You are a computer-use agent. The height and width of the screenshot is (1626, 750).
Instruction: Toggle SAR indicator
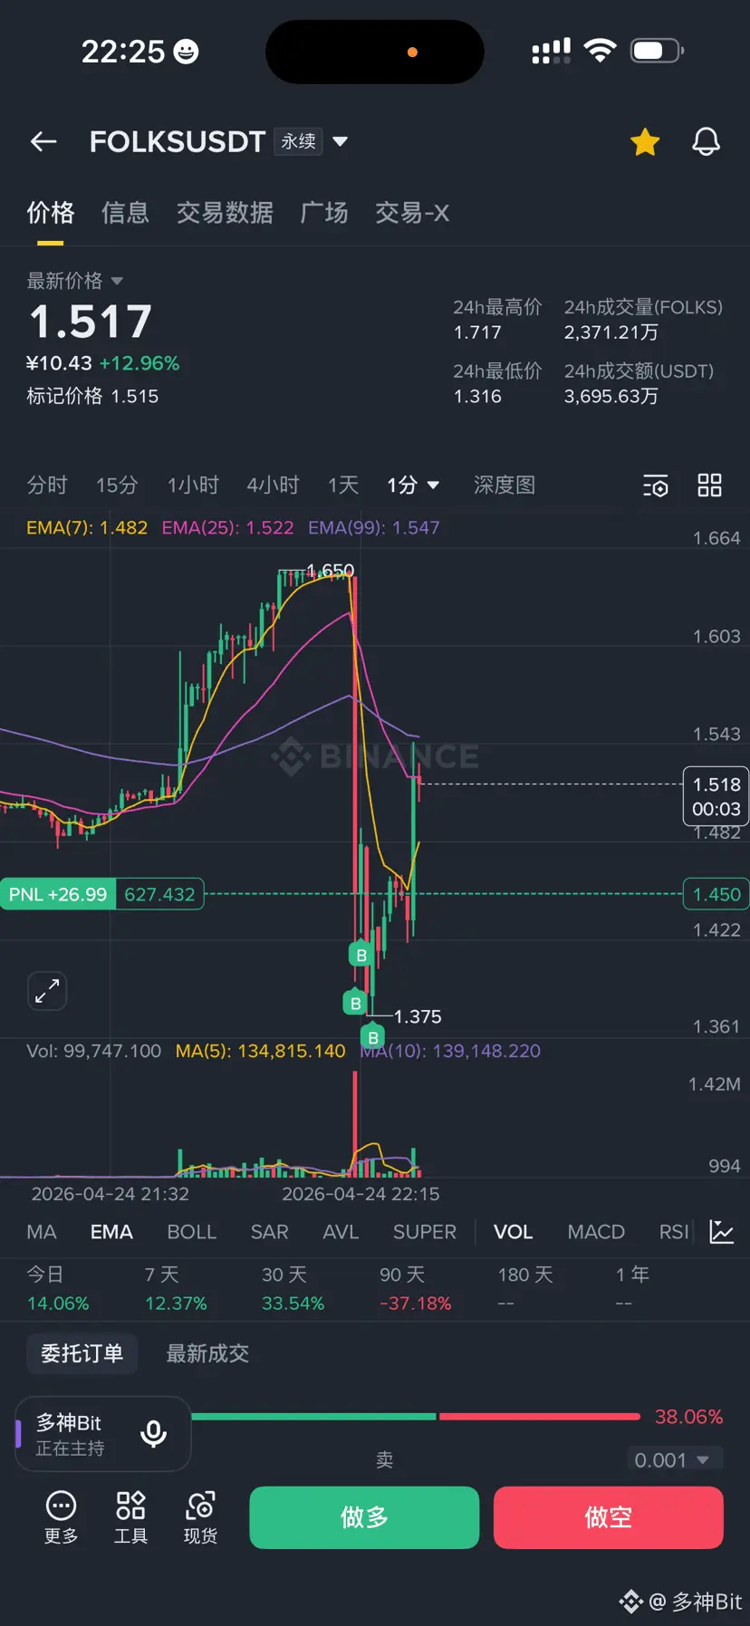coord(270,1232)
